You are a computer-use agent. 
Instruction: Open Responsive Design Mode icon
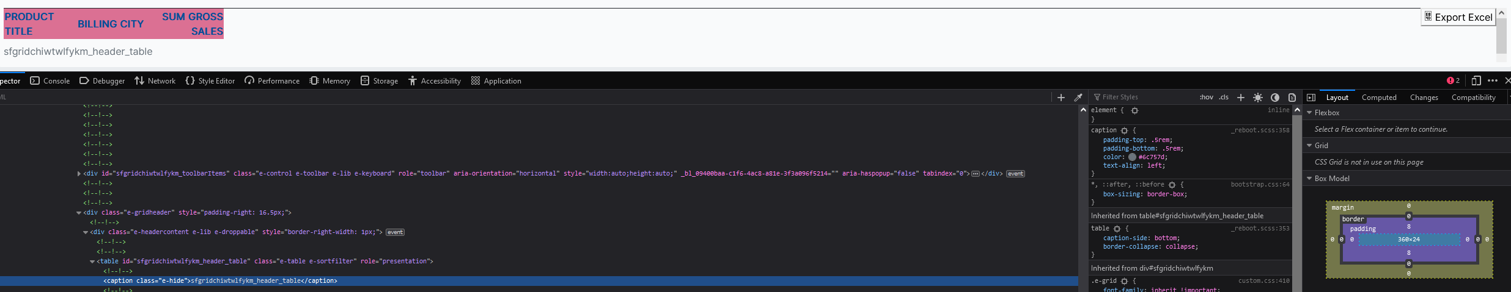tap(1476, 80)
